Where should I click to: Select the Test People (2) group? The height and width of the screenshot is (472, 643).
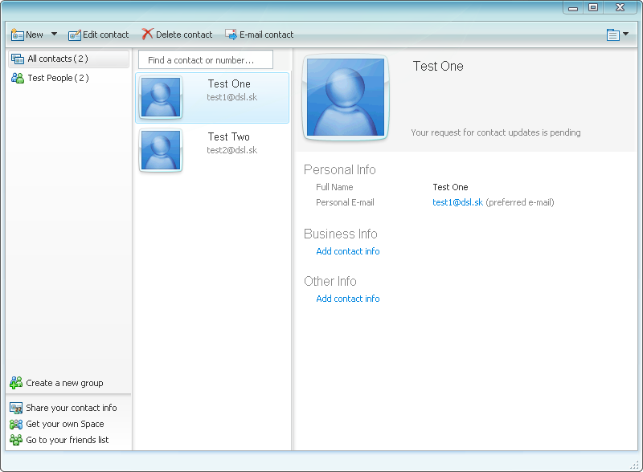point(58,78)
